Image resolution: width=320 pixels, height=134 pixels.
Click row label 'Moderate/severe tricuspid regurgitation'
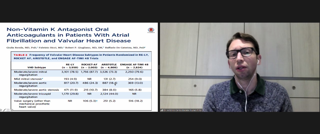click(32, 95)
